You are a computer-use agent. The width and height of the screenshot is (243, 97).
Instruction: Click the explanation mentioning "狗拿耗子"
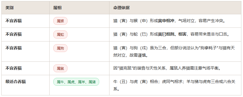click(174, 51)
